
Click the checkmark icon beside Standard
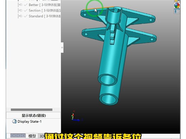click(26, 16)
